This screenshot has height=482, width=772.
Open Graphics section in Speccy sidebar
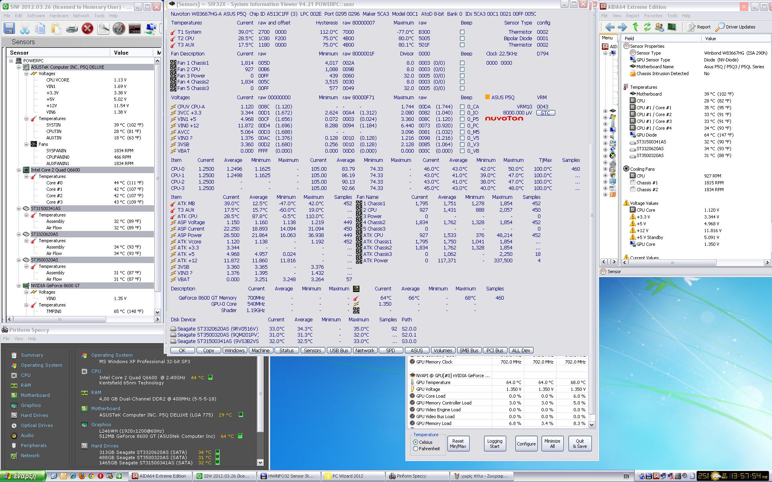tap(31, 405)
